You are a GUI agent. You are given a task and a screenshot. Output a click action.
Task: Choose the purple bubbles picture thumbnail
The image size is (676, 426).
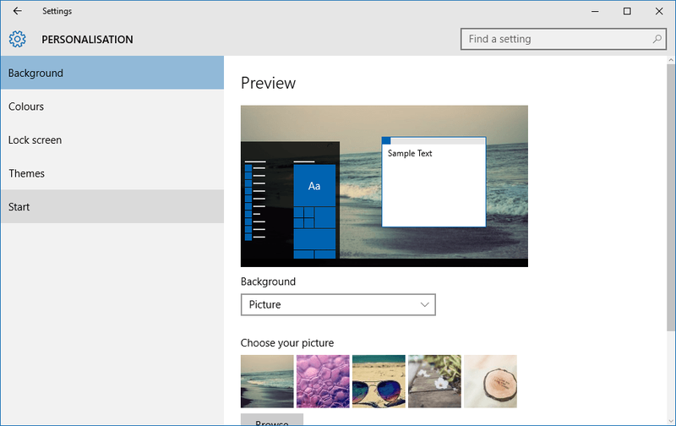(x=323, y=381)
